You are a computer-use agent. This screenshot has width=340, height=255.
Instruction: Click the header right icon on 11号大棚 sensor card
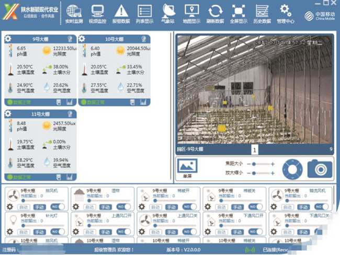(x=70, y=114)
